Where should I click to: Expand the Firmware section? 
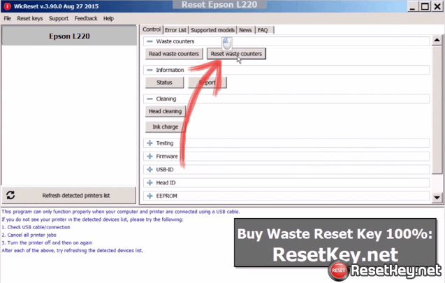[149, 157]
